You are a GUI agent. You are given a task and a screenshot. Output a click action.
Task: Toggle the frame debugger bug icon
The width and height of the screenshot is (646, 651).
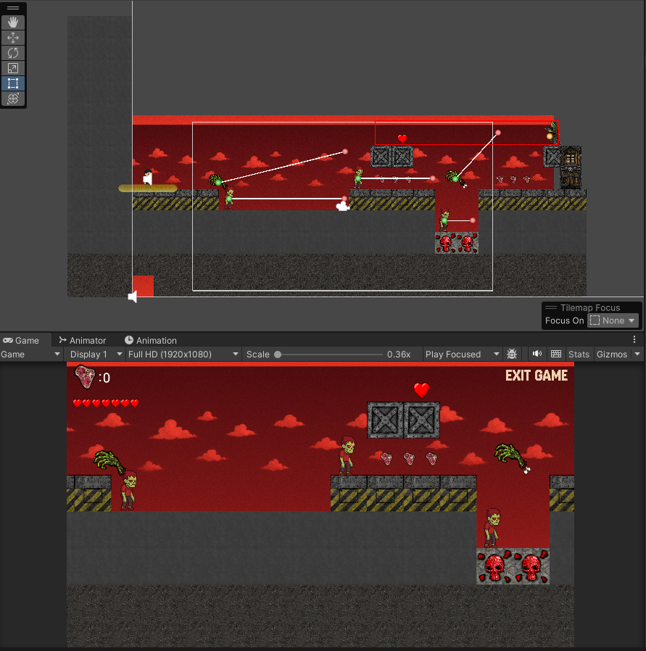512,354
